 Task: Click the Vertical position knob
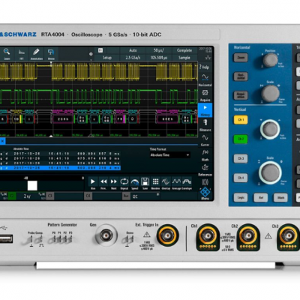point(270,129)
